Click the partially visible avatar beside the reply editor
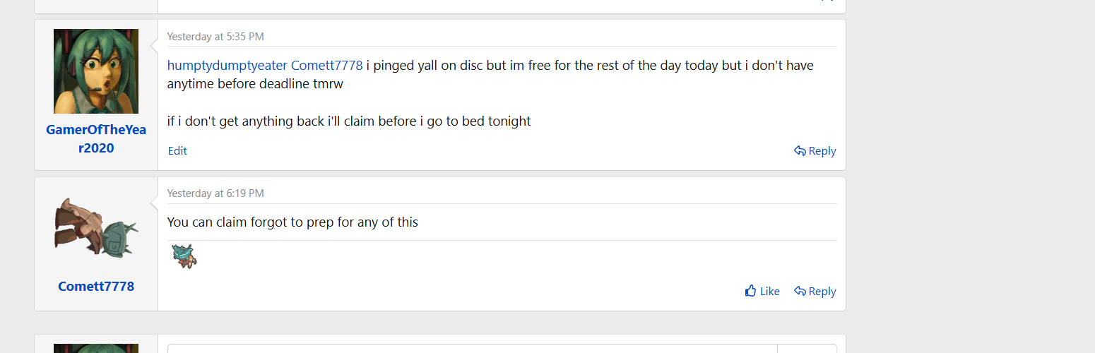1095x353 pixels. pyautogui.click(x=96, y=348)
